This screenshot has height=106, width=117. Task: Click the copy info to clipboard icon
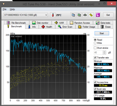click(x=73, y=15)
